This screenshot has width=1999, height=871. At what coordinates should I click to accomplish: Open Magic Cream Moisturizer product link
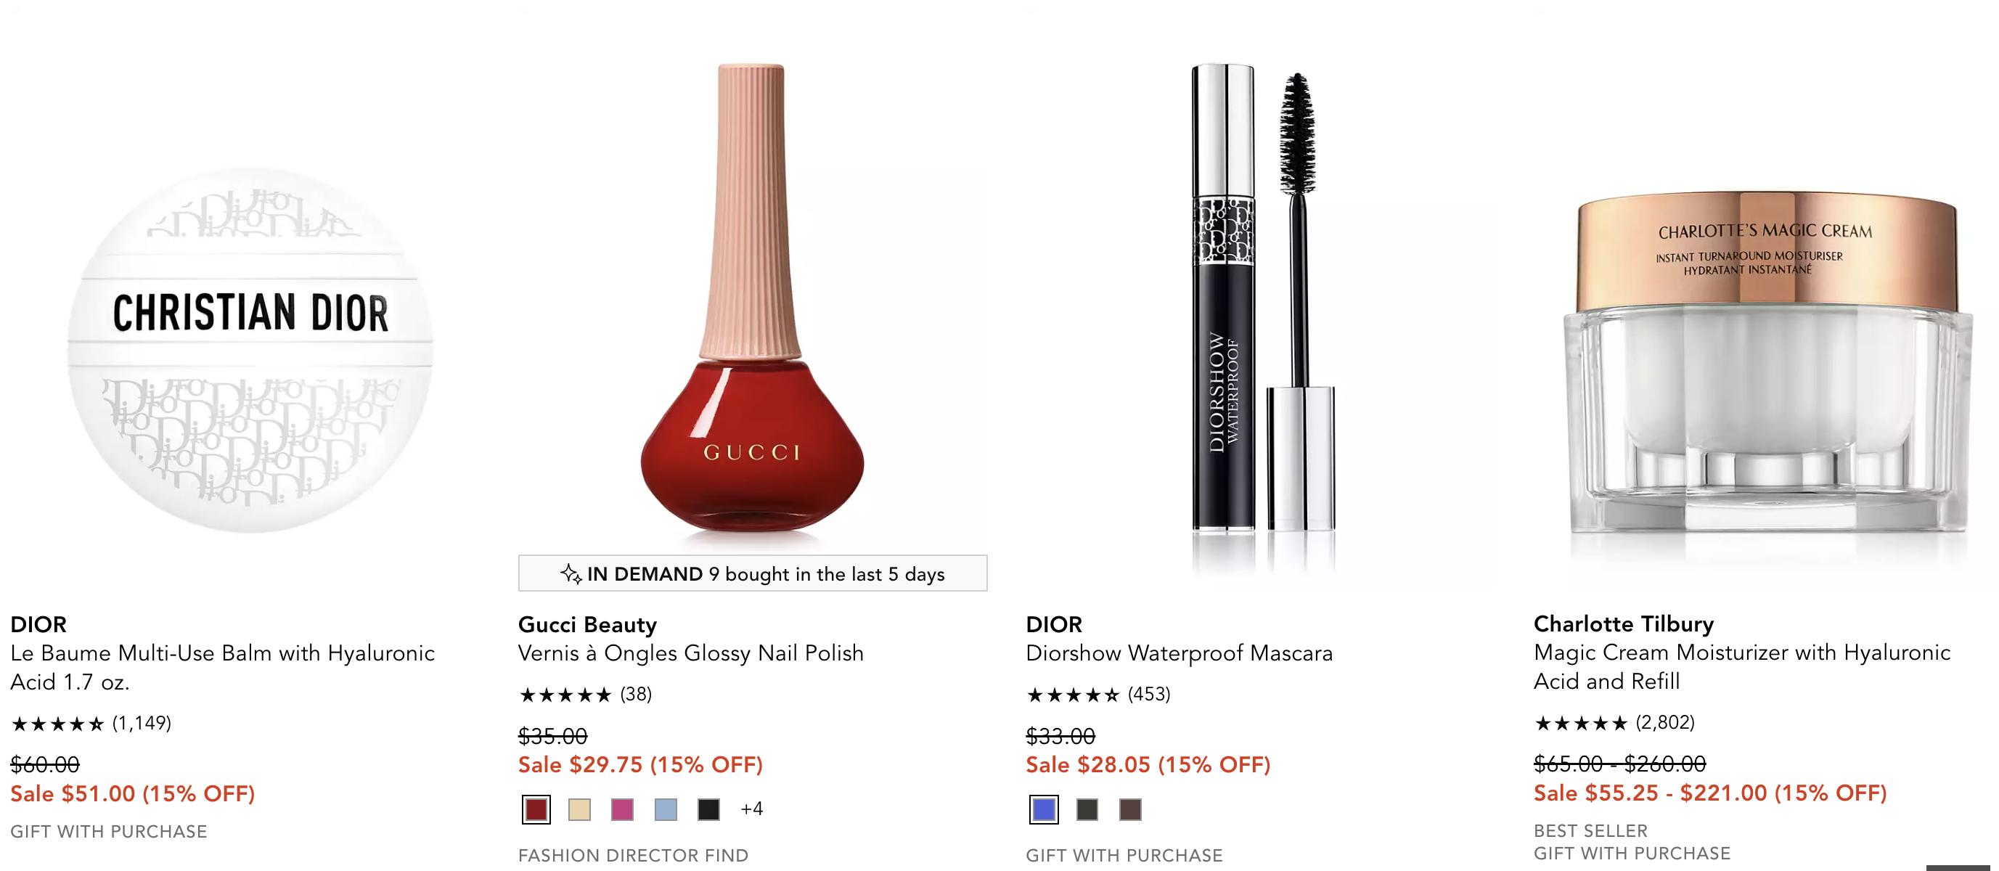pyautogui.click(x=1742, y=667)
